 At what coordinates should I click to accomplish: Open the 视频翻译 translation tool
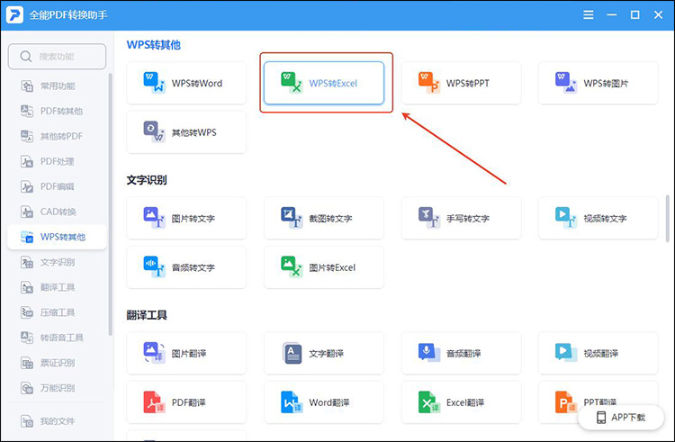(x=598, y=354)
